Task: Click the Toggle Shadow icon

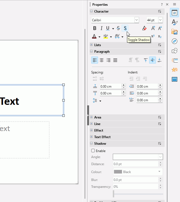Action: pos(125,28)
